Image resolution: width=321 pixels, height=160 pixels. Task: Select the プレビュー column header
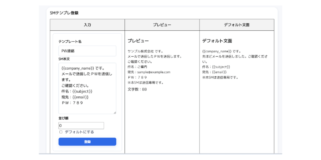[x=162, y=25]
